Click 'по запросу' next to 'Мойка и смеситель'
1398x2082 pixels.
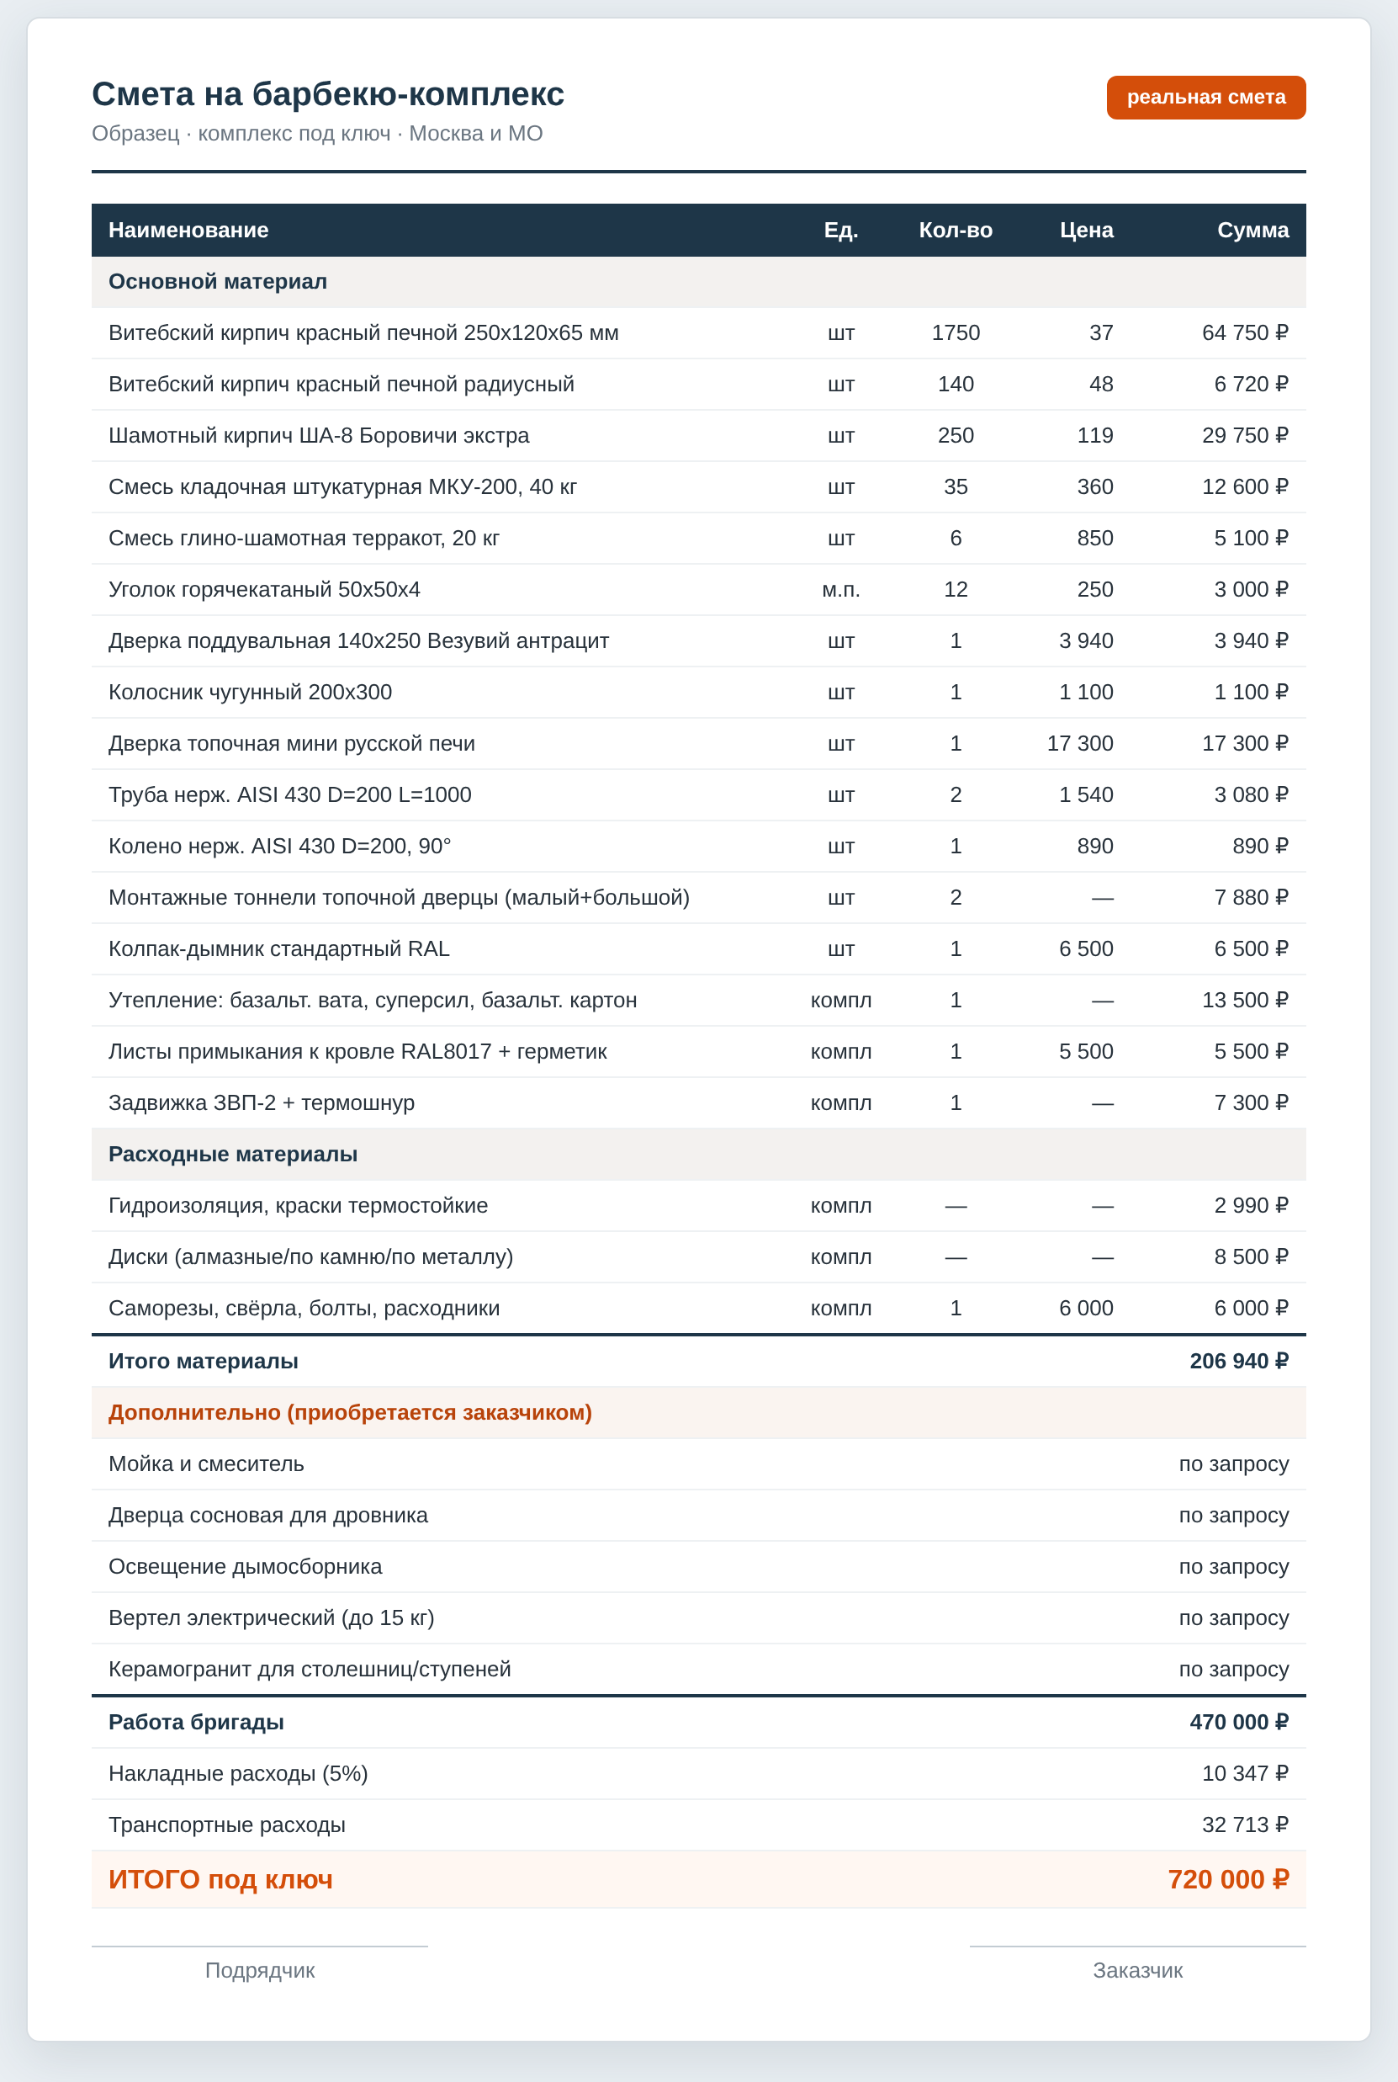(x=1233, y=1464)
